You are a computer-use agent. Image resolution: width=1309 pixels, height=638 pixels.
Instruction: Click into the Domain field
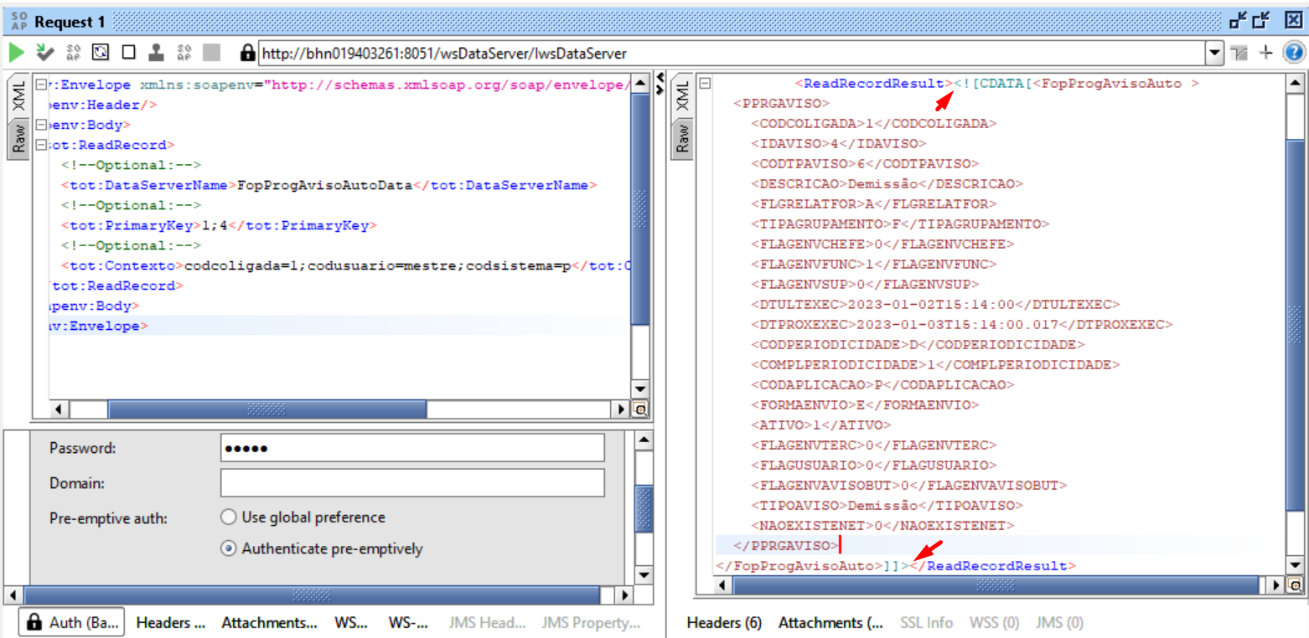[x=412, y=483]
